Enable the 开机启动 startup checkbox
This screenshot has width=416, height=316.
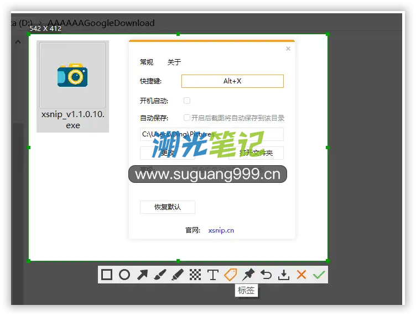tap(187, 101)
